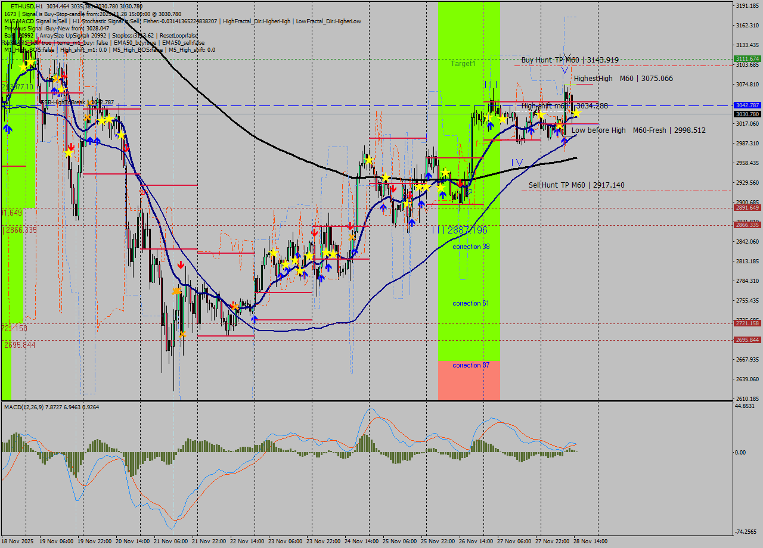The width and height of the screenshot is (763, 548).
Task: Select the "HighestHigh M60 | 3075.066" text
Action: click(x=623, y=78)
